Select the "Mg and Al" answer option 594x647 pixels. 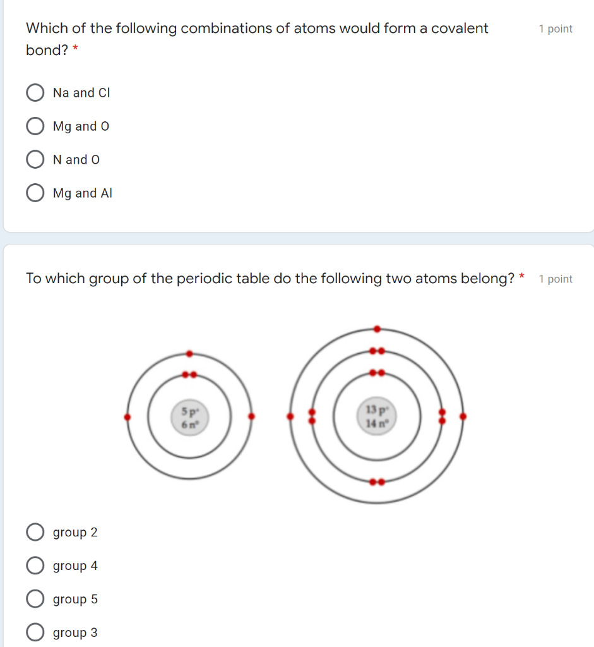click(x=35, y=193)
